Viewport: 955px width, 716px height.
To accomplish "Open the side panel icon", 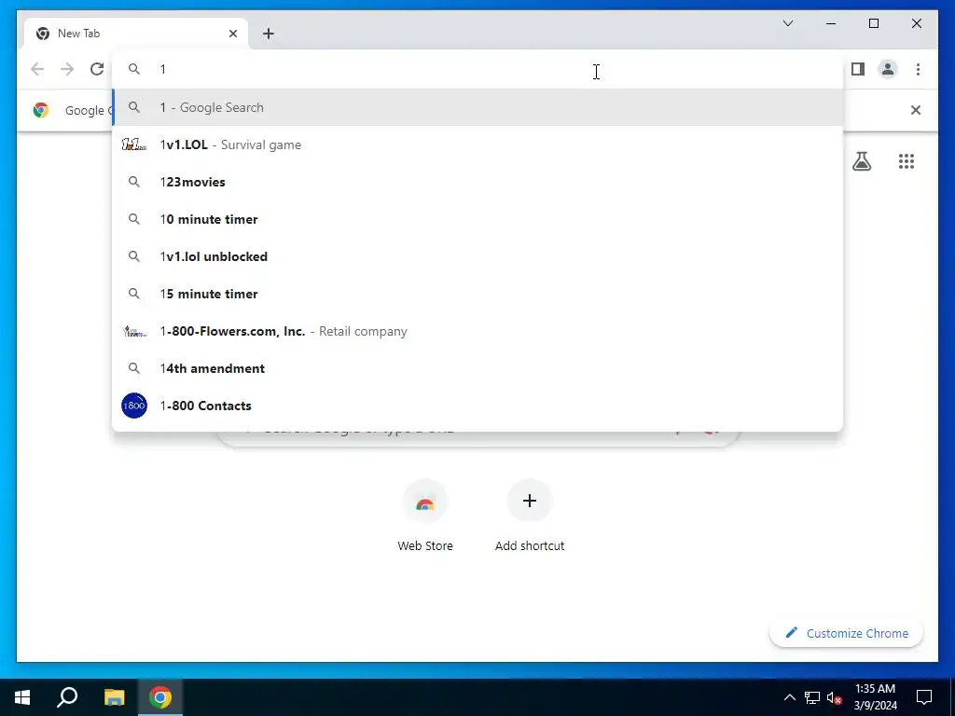I will point(858,69).
